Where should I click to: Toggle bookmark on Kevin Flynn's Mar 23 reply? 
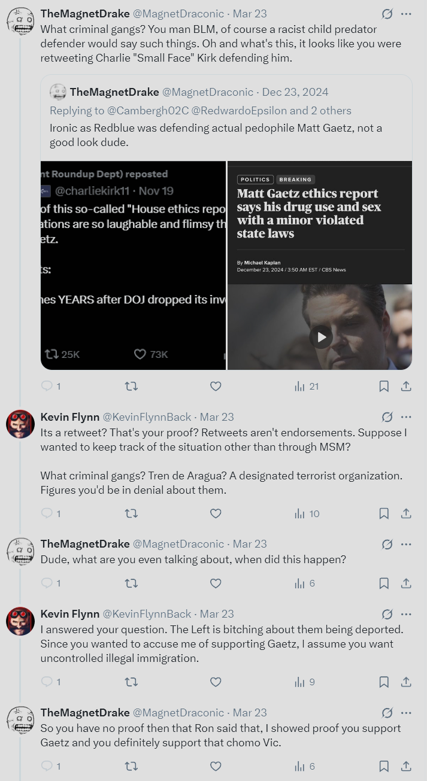pyautogui.click(x=384, y=513)
